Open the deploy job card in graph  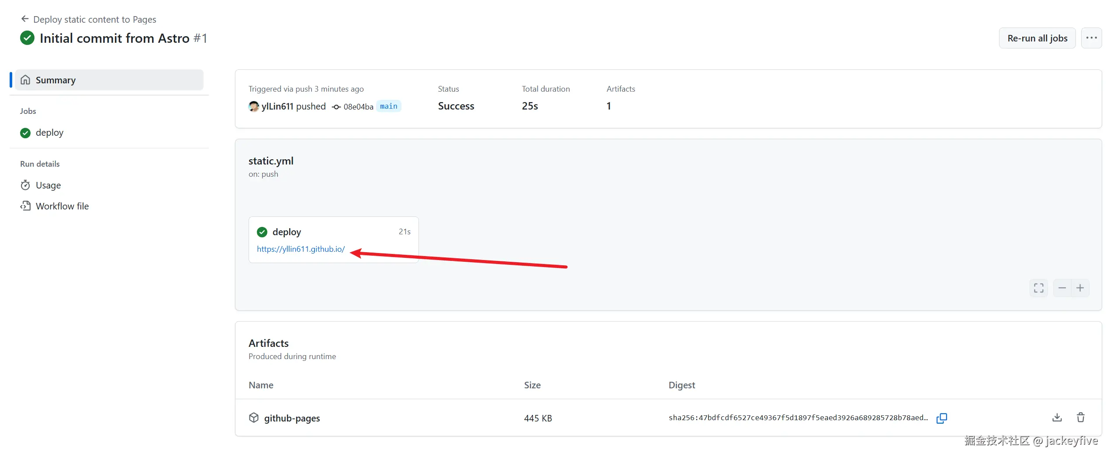point(334,240)
